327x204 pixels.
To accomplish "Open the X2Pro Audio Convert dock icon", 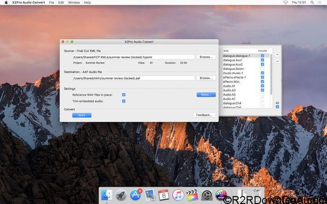I will tap(221, 195).
